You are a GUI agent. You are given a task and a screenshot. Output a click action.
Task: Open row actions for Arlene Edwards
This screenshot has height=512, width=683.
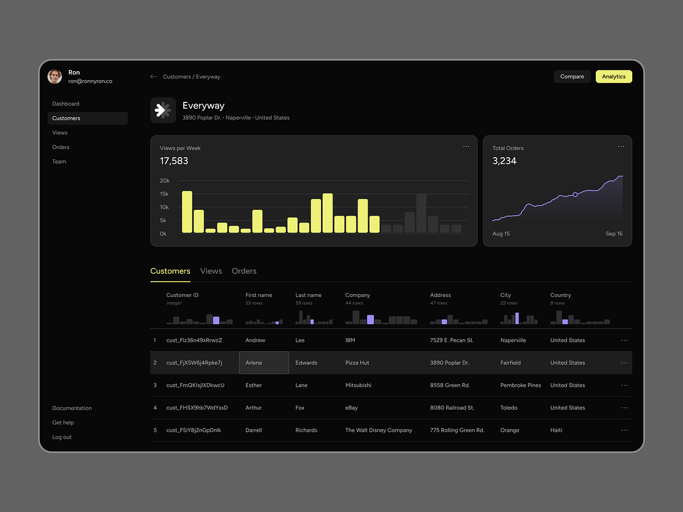point(624,363)
